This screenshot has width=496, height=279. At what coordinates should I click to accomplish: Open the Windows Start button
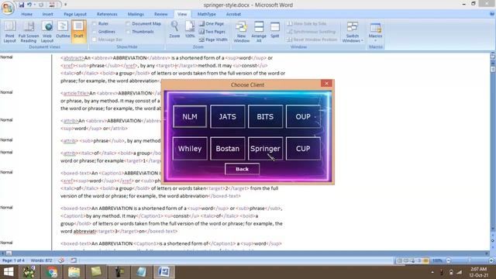pos(9,272)
